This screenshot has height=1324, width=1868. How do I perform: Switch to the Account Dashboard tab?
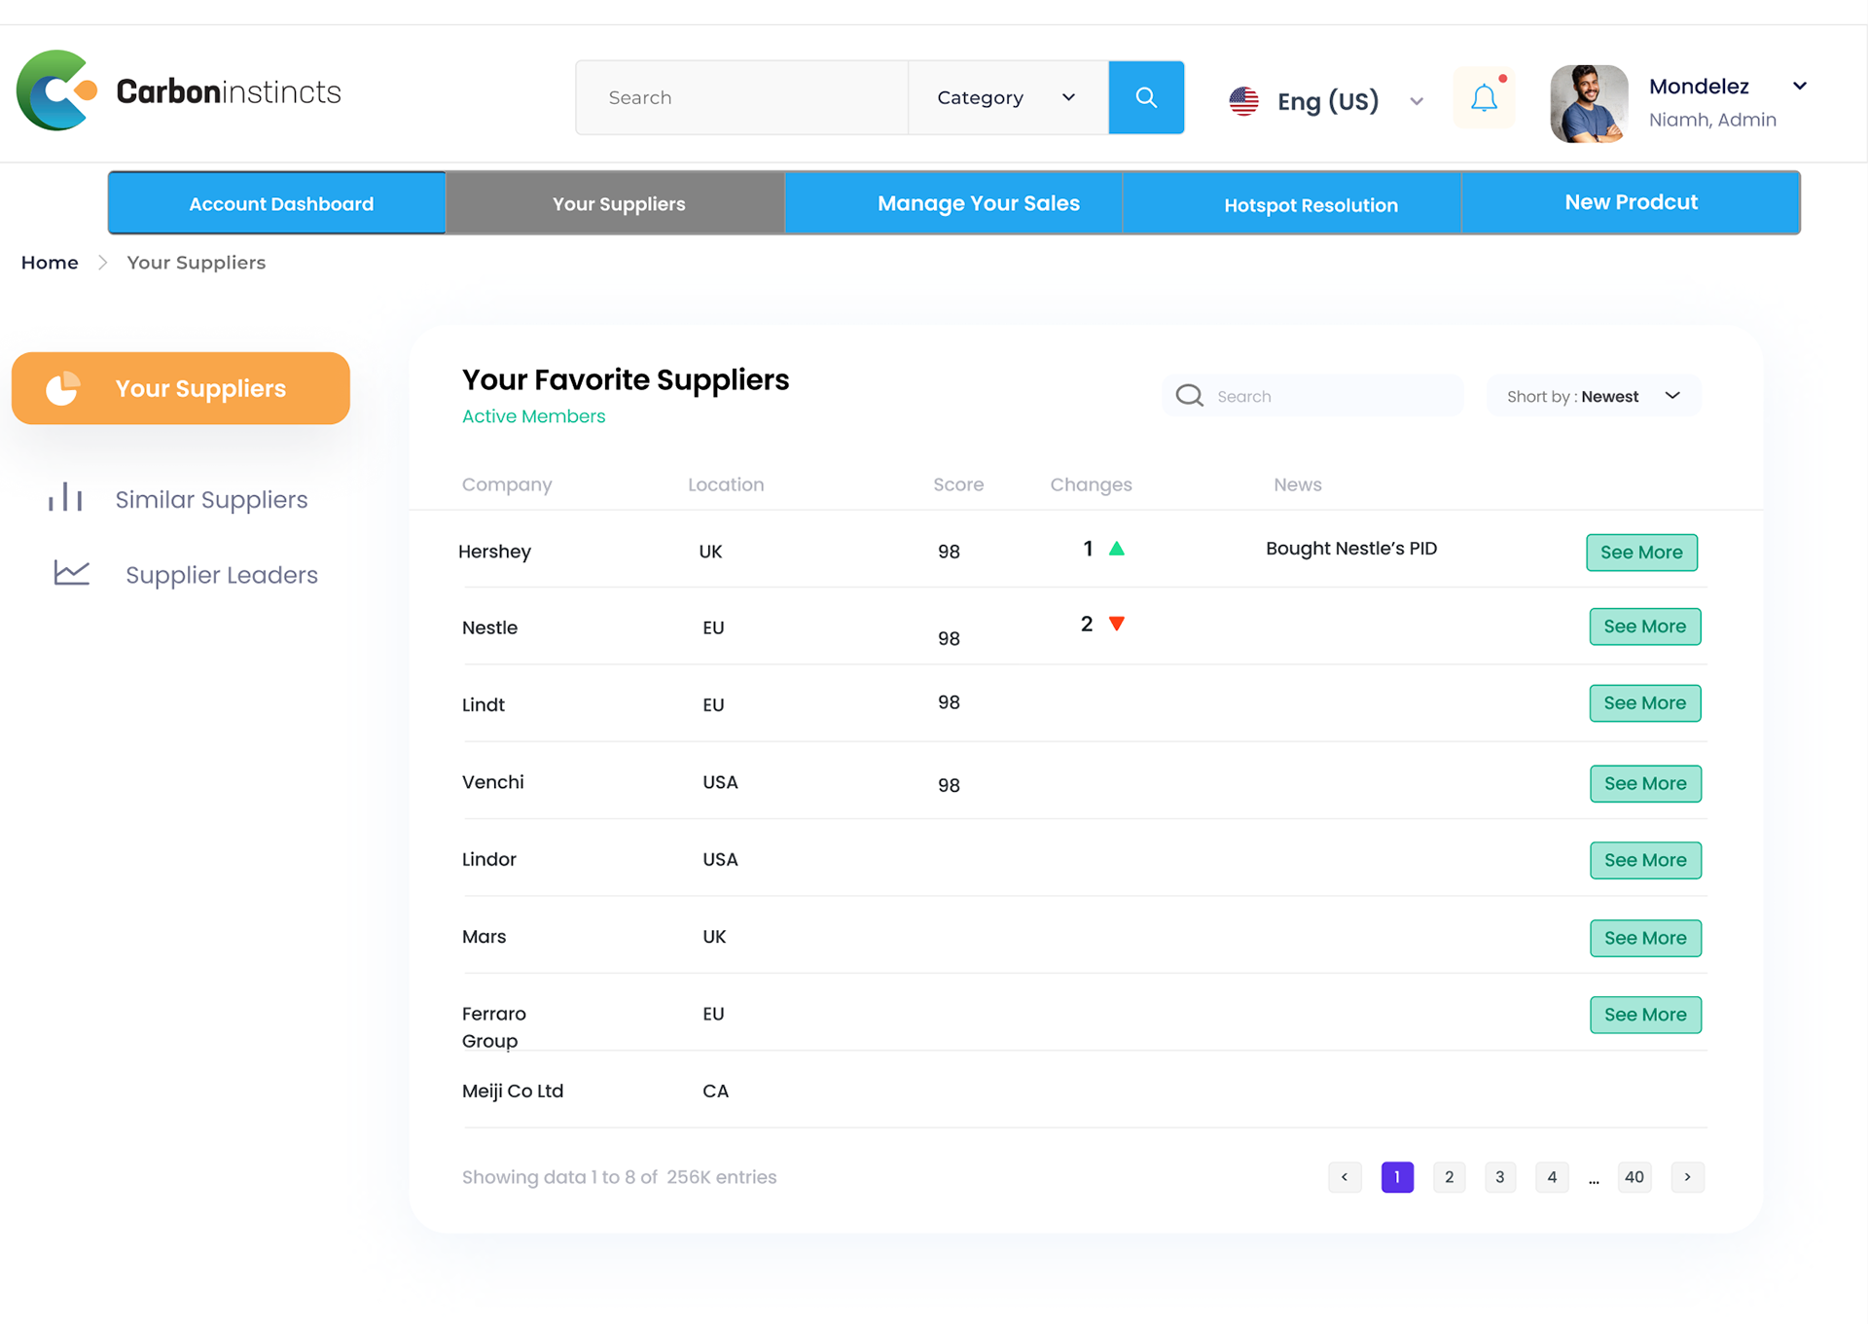277,203
